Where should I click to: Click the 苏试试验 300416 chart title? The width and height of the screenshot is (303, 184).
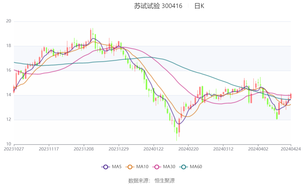point(158,6)
